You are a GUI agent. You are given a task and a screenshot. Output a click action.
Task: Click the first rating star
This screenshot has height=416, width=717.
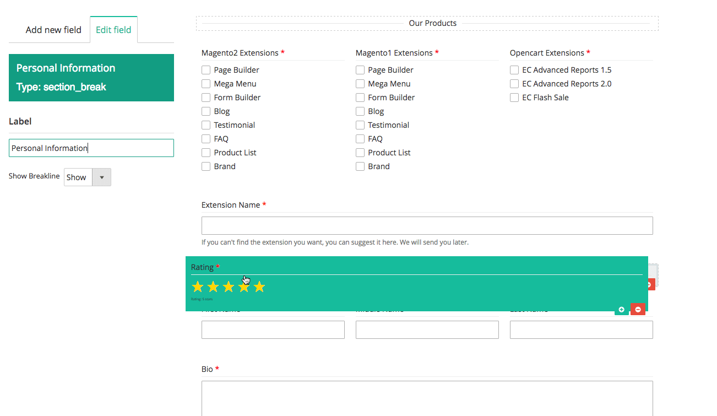coord(198,287)
